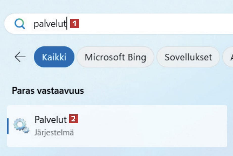Click the red number 1 marker
This screenshot has height=156, width=233.
tap(75, 24)
